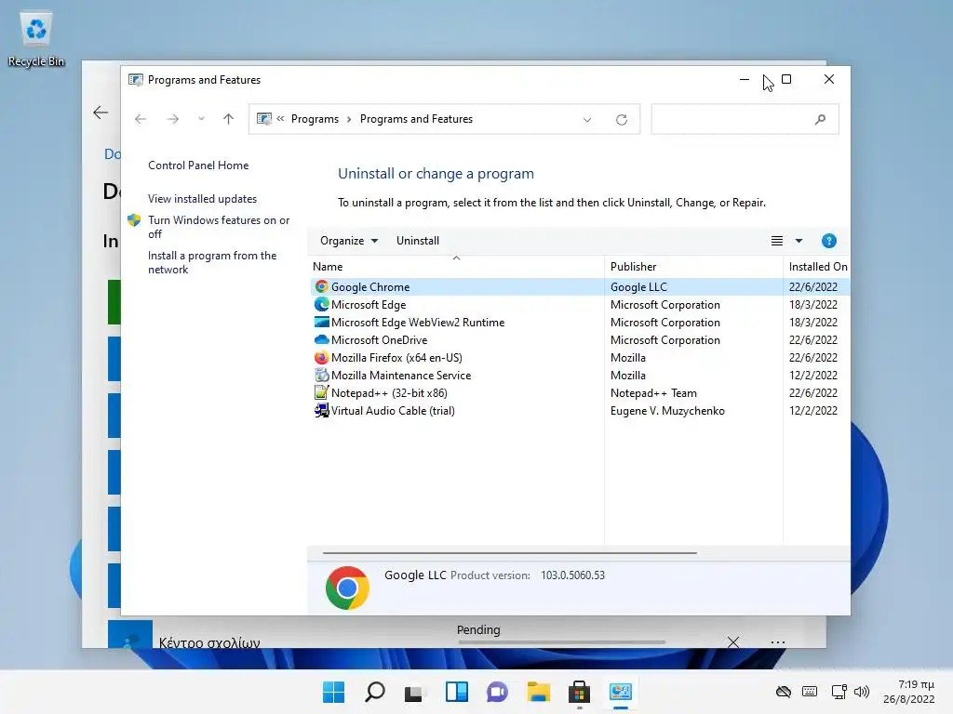The width and height of the screenshot is (953, 714).
Task: Expand chevron after Programs breadcrumb
Action: 349,119
